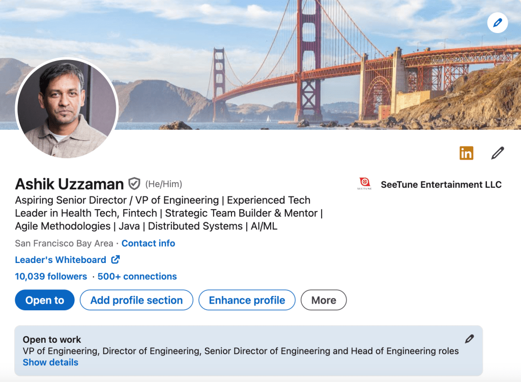Expand Show details in Open to work

click(x=50, y=362)
